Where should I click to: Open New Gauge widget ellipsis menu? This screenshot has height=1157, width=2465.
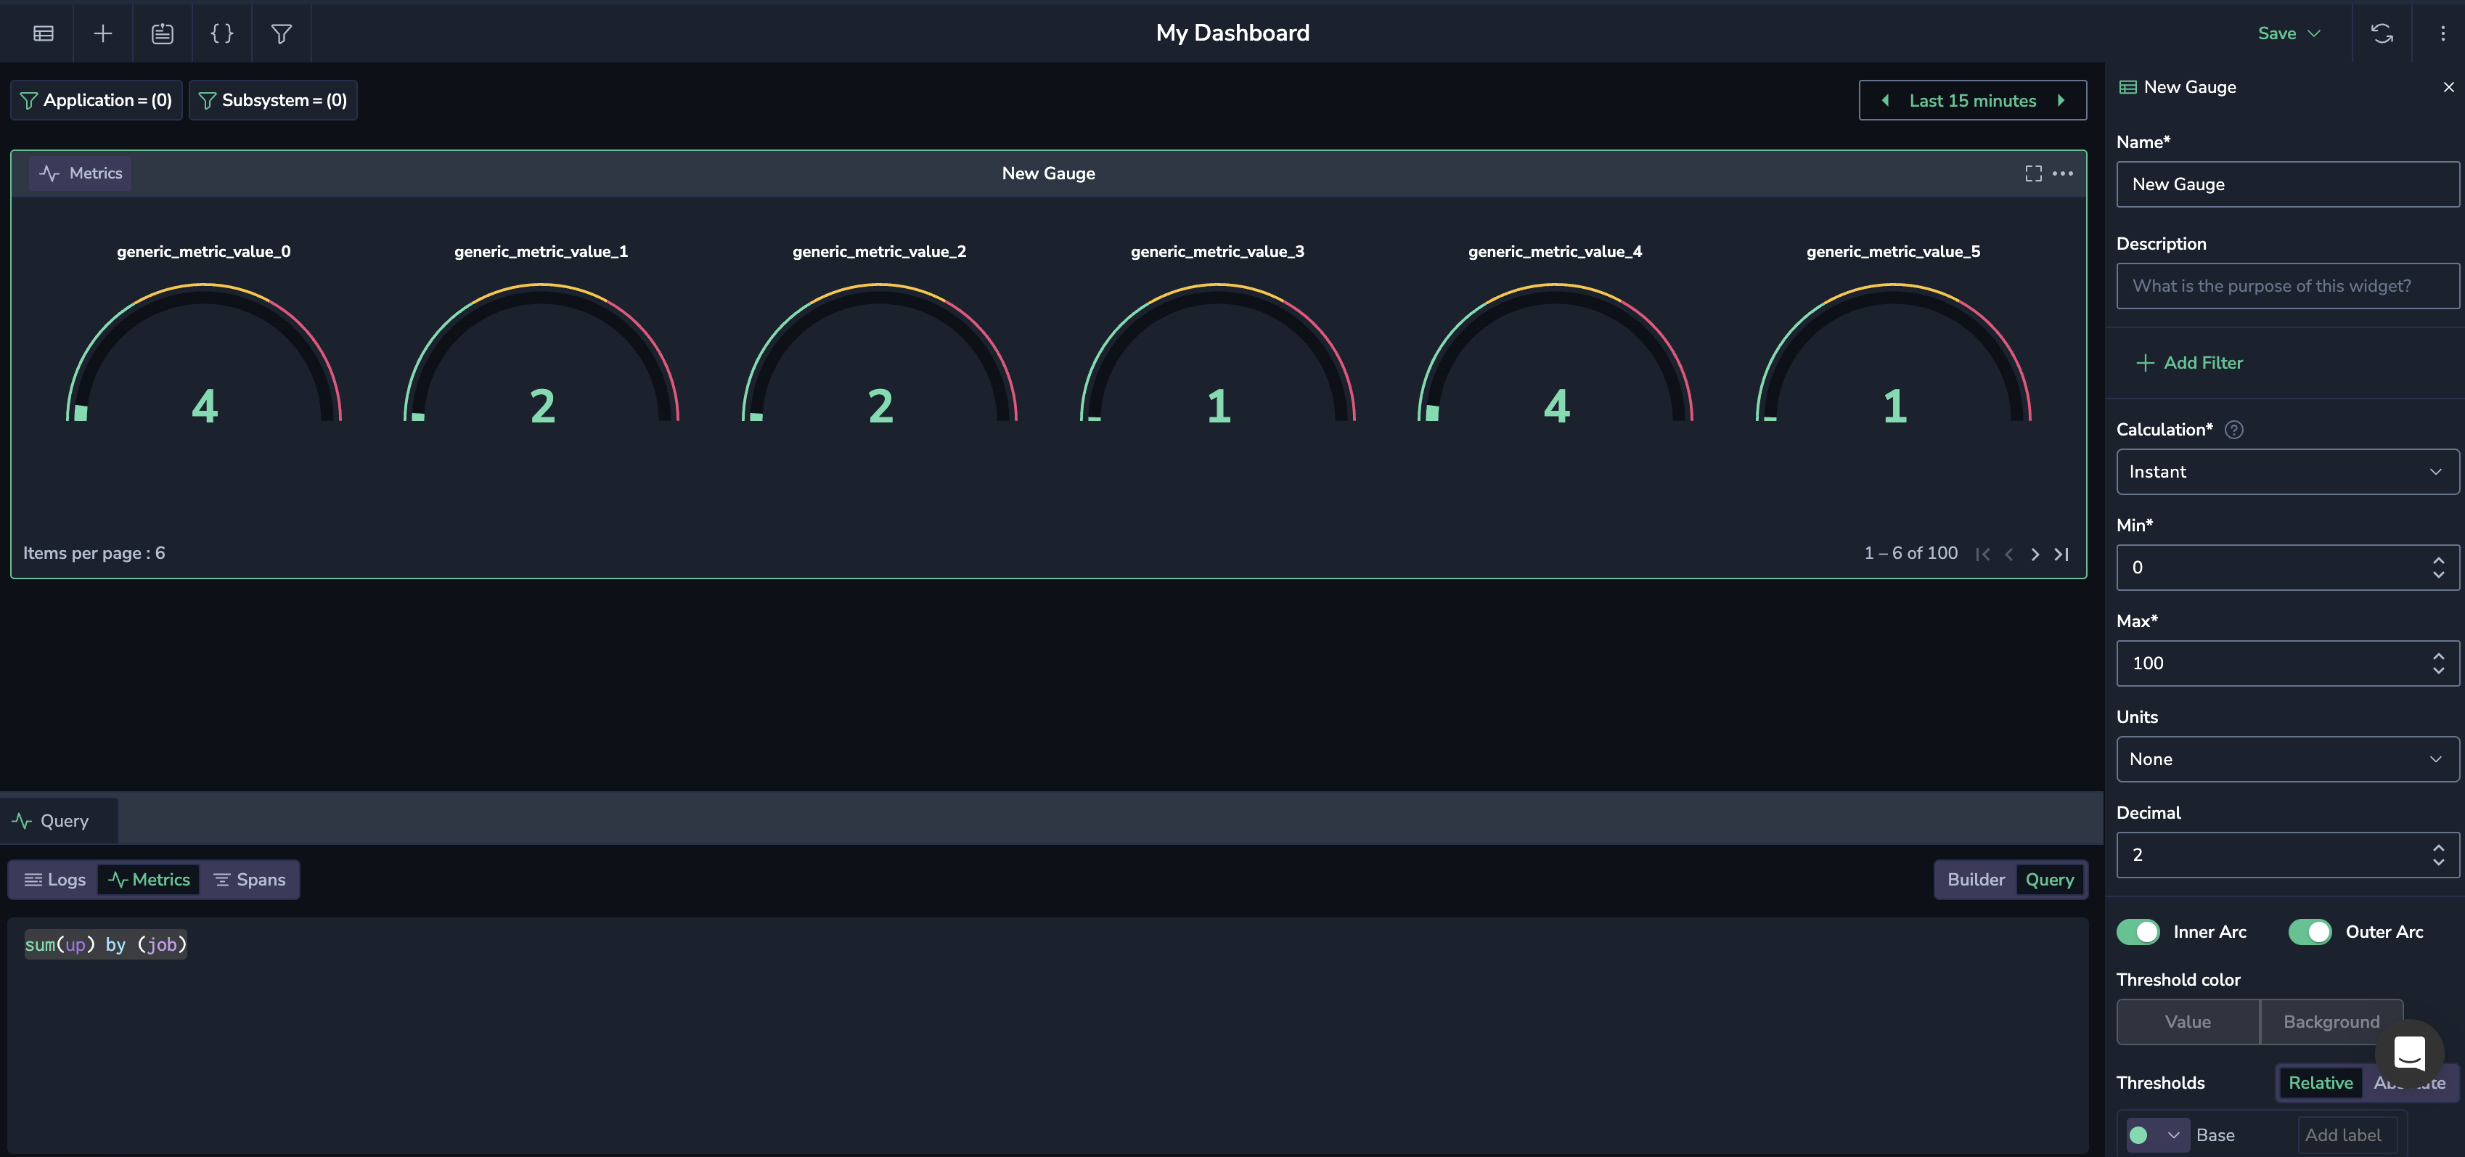[x=2062, y=173]
